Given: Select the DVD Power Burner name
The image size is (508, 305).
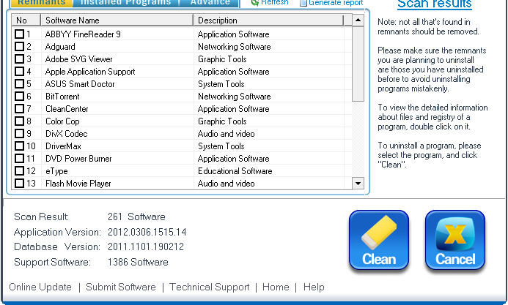Looking at the screenshot, I should click(x=78, y=159).
